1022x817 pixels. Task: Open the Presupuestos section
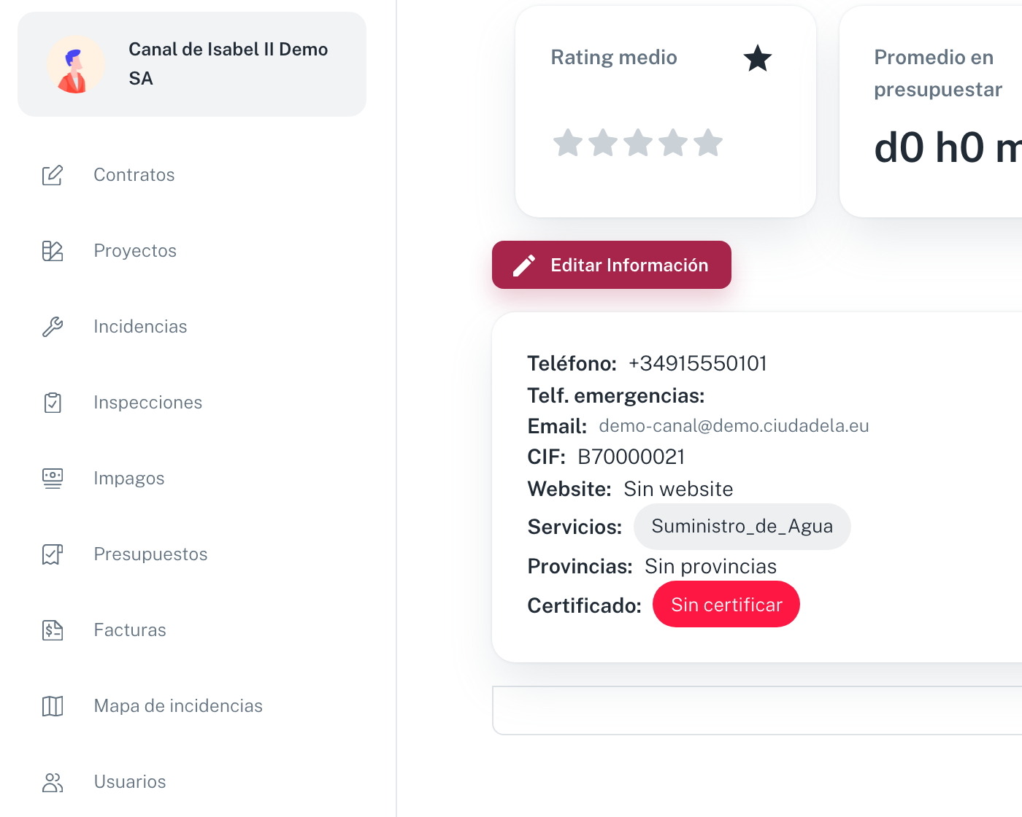coord(150,554)
